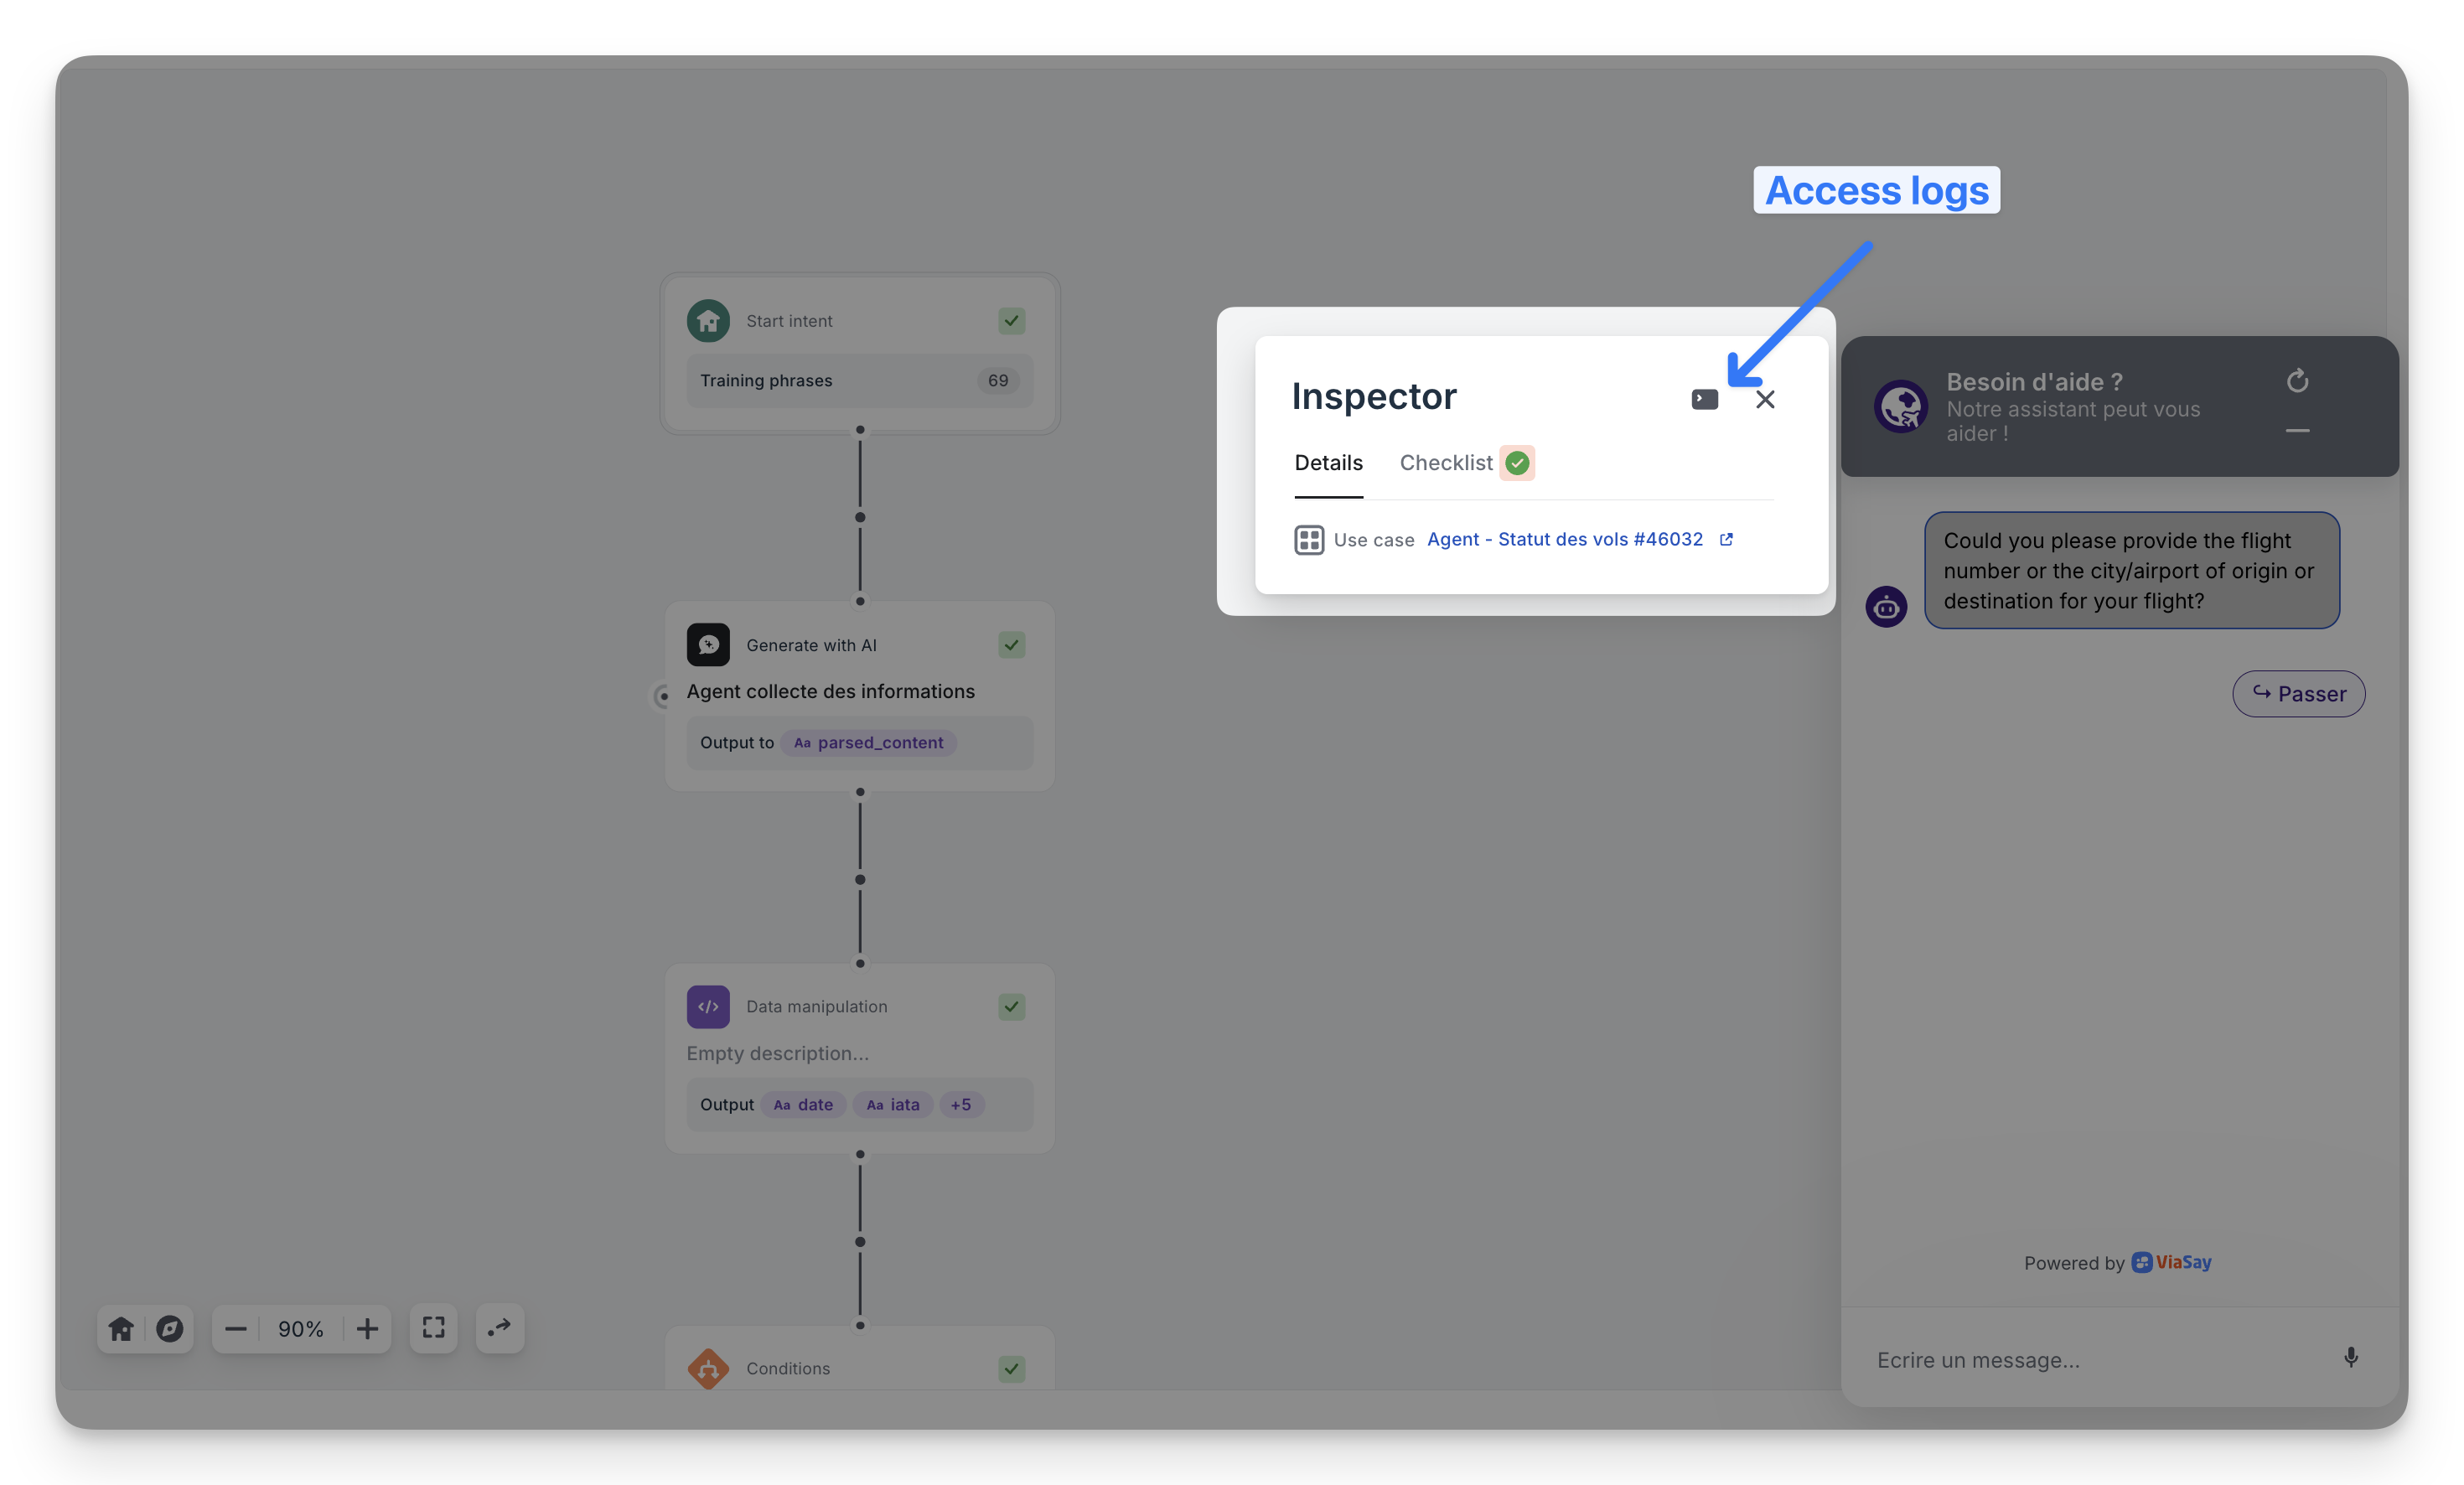Click the fit-to-screen icon
Viewport: 2464px width, 1485px height.
(433, 1328)
